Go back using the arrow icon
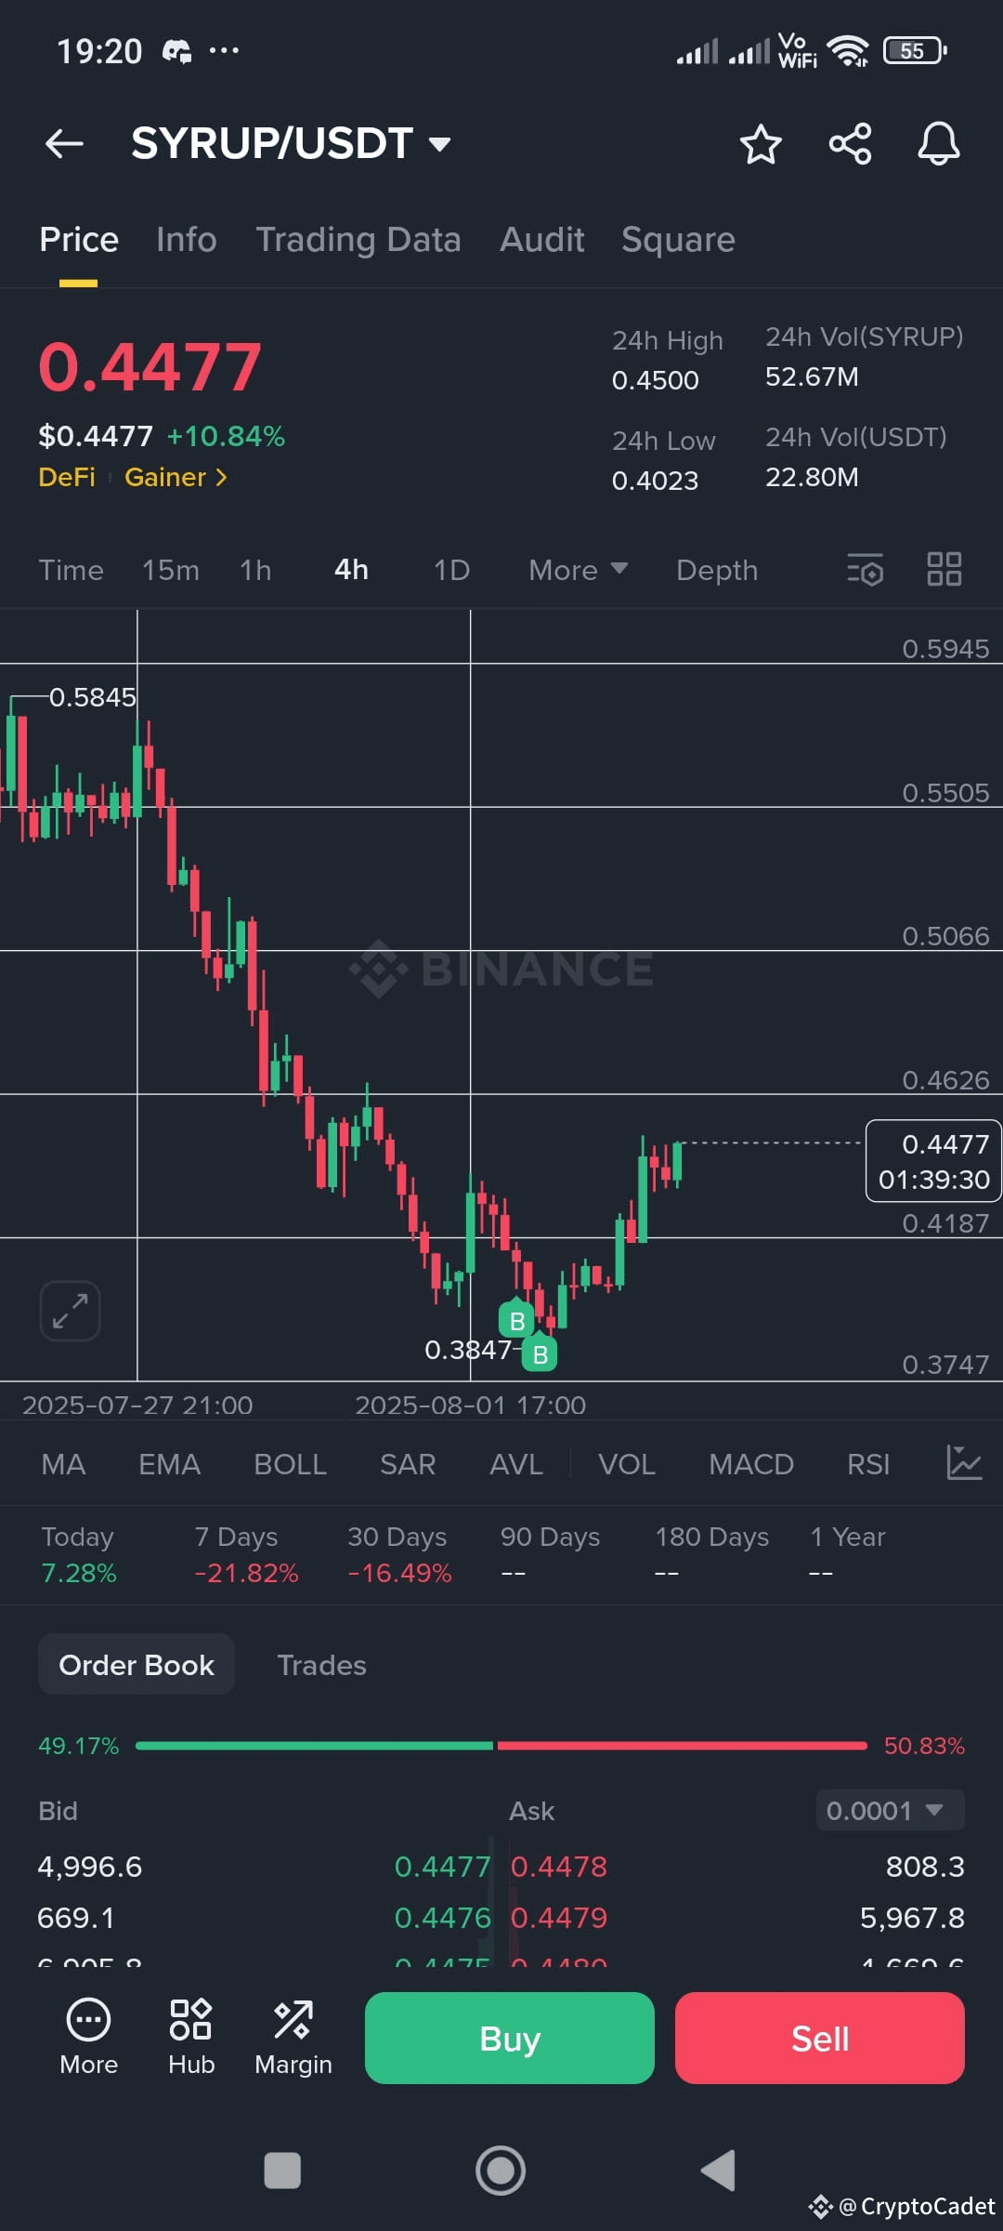Screen dimensions: 1003x2231 click(64, 144)
